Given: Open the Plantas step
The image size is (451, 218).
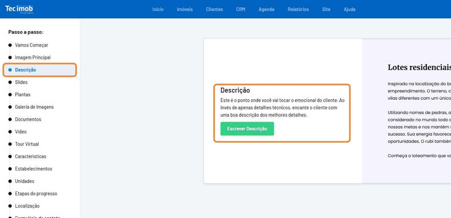Looking at the screenshot, I should 23,95.
